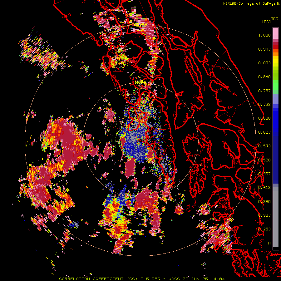
Task: Select the 0.840 scale value
Action: pyautogui.click(x=264, y=77)
